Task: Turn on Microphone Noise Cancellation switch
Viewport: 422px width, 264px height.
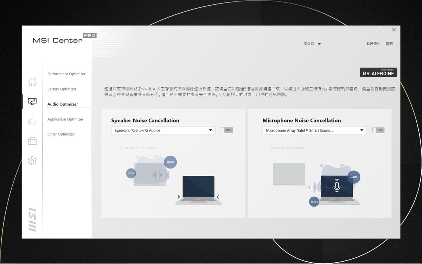Action: coord(378,130)
